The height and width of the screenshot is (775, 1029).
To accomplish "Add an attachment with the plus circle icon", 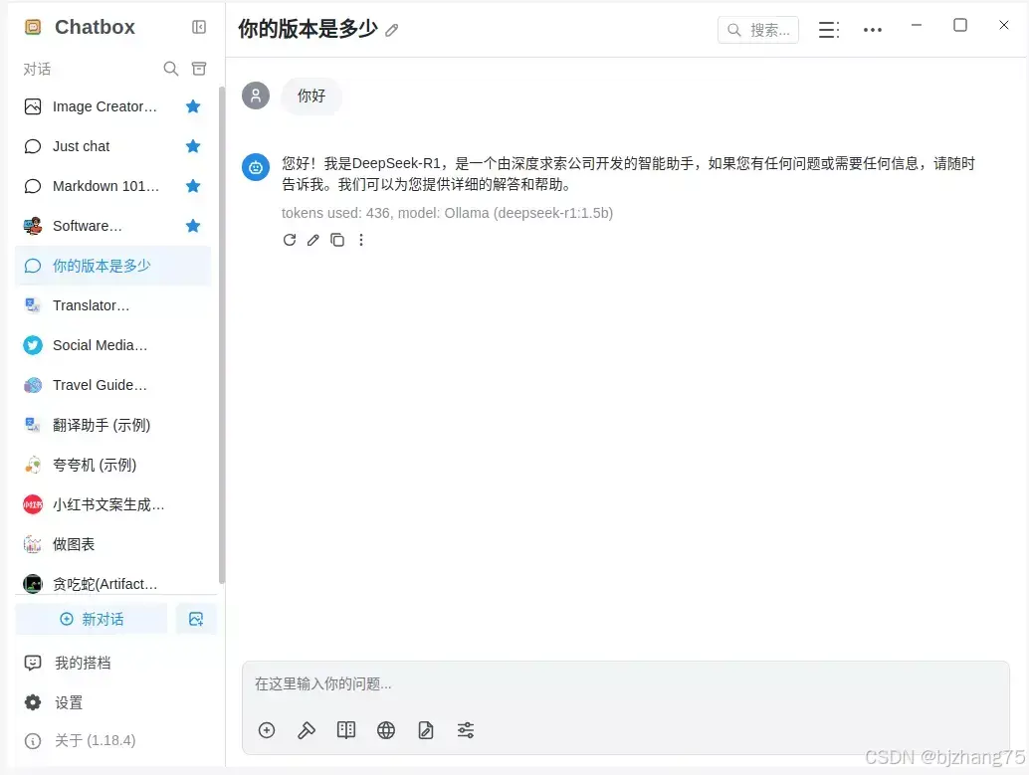I will coord(267,730).
